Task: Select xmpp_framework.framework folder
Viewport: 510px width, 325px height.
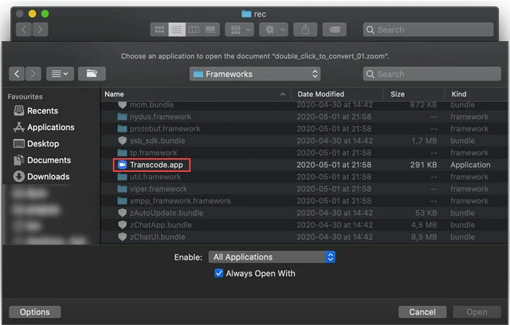Action: click(304, 201)
